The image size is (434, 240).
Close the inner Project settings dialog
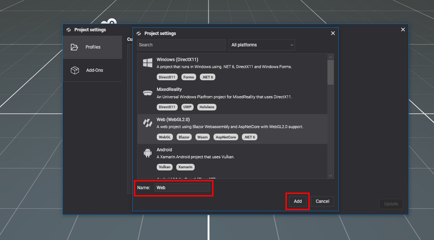(333, 33)
